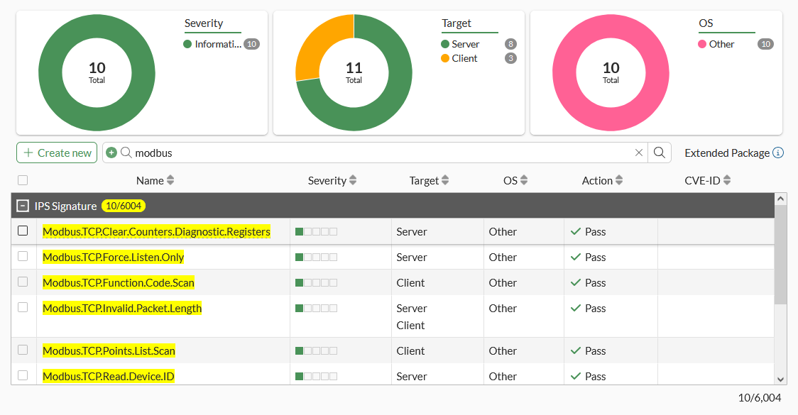Open Extended Package info icon
Image resolution: width=798 pixels, height=415 pixels.
click(778, 153)
